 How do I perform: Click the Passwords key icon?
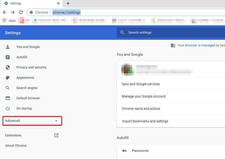tap(124, 151)
